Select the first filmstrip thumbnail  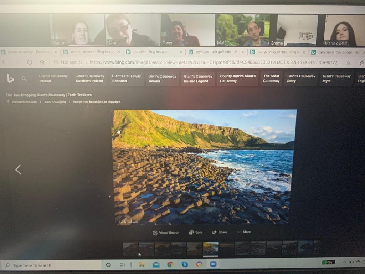point(130,249)
